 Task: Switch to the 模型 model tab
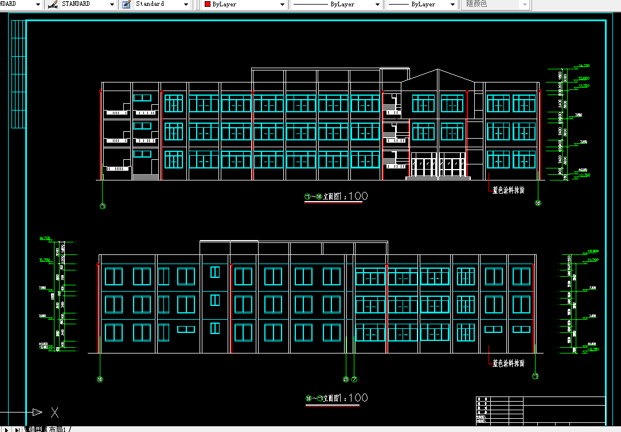(35, 429)
